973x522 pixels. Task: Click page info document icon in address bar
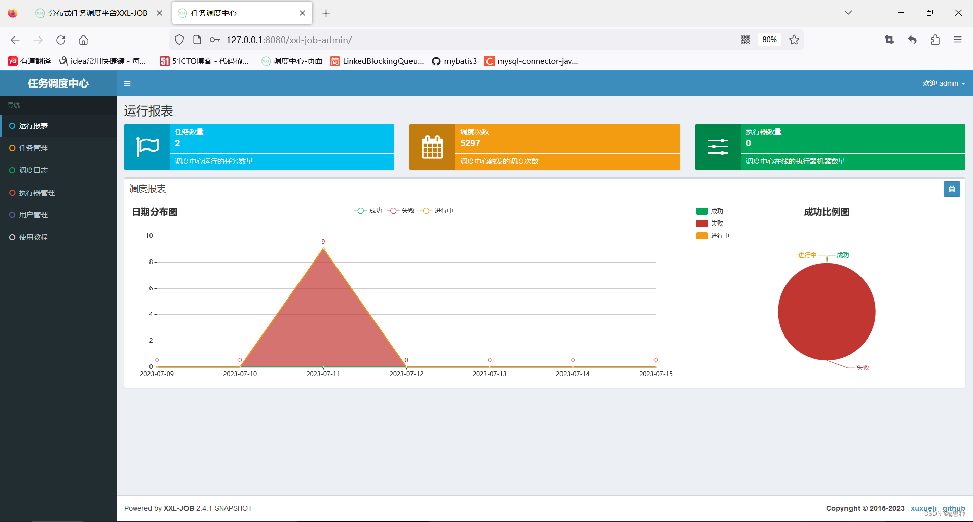pyautogui.click(x=197, y=40)
